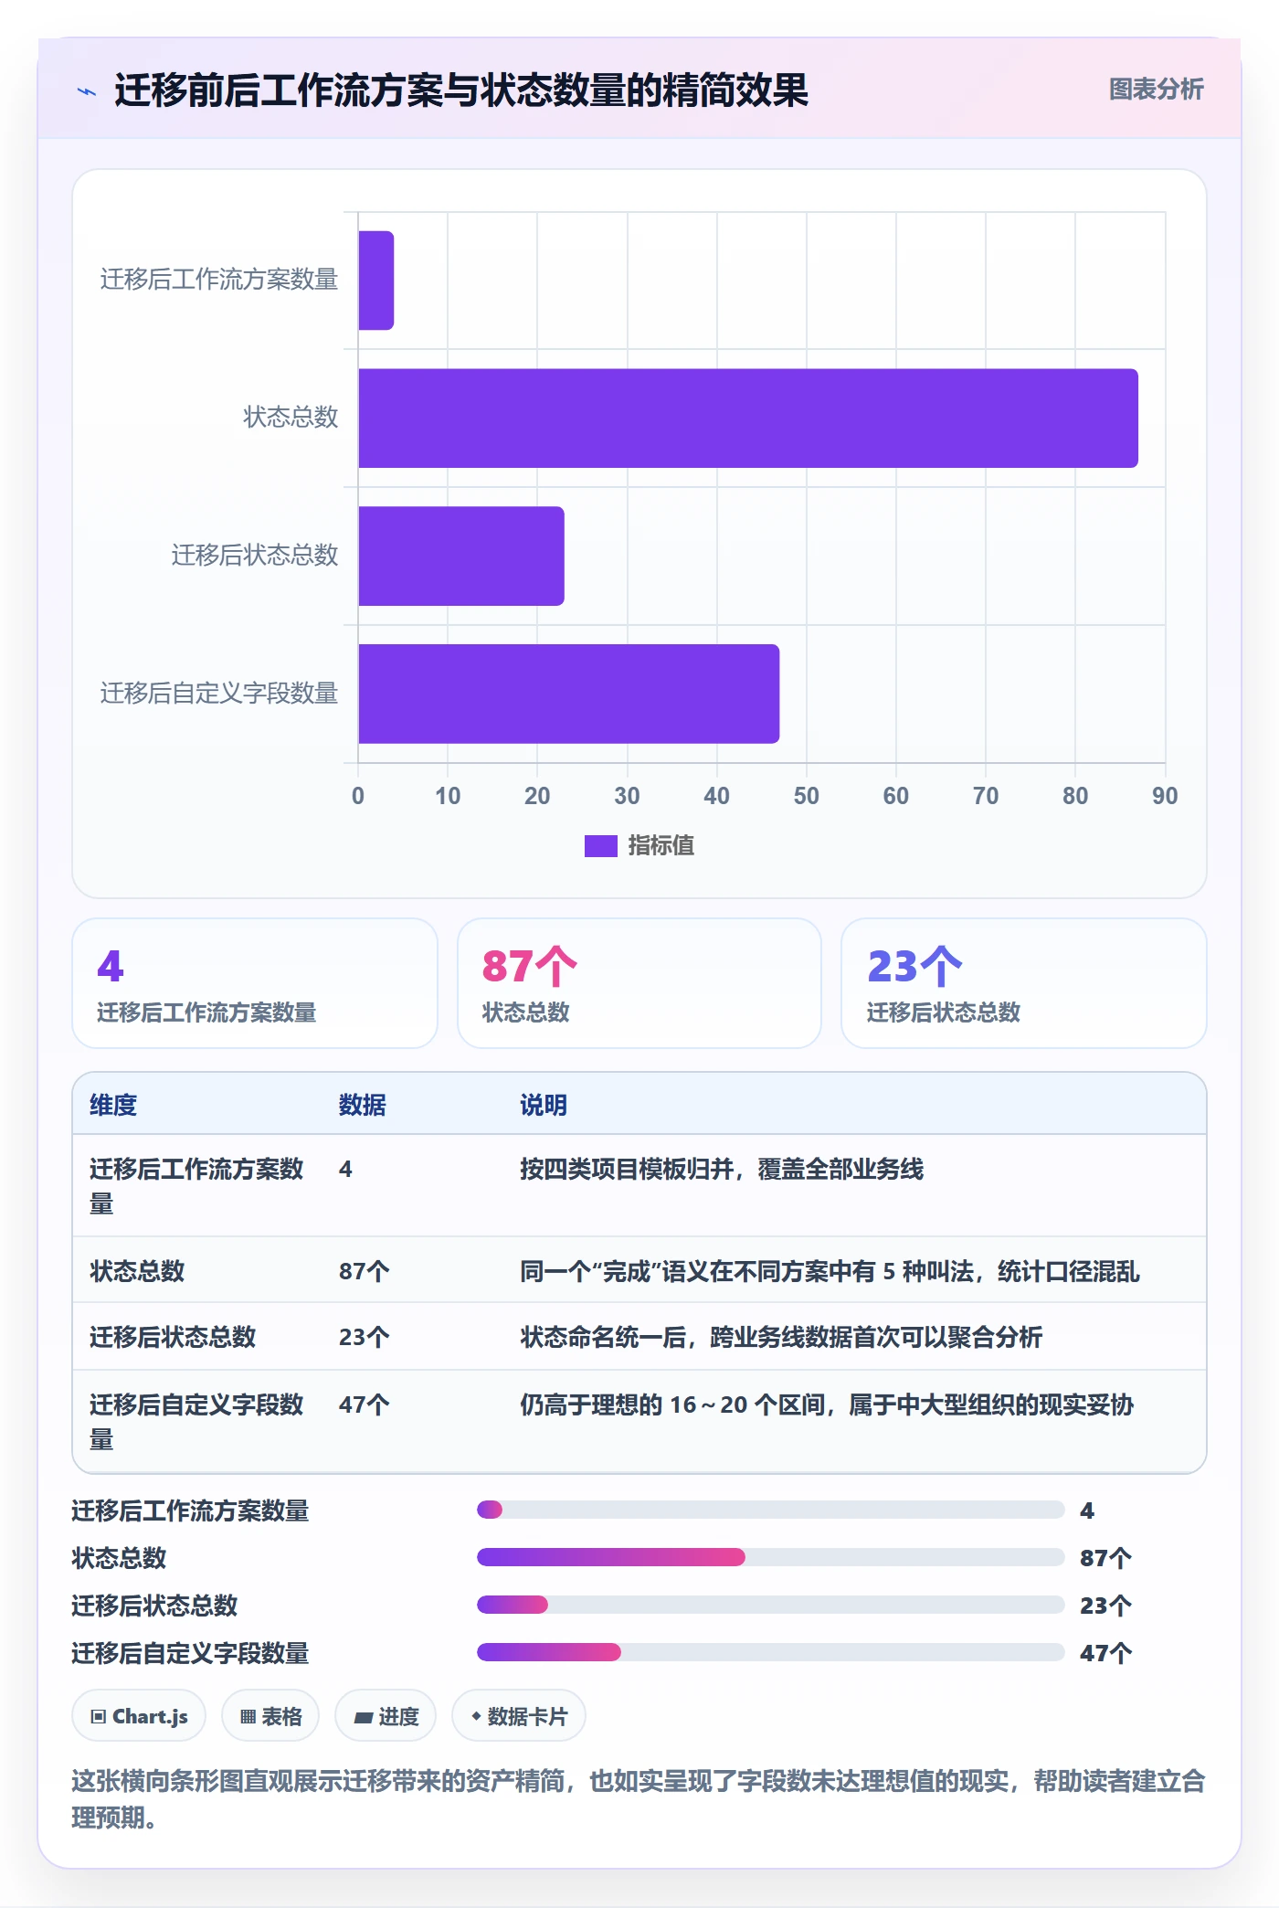1279x1908 pixels.
Task: Click the 迁移后状态总数 progress bar
Action: point(770,1605)
